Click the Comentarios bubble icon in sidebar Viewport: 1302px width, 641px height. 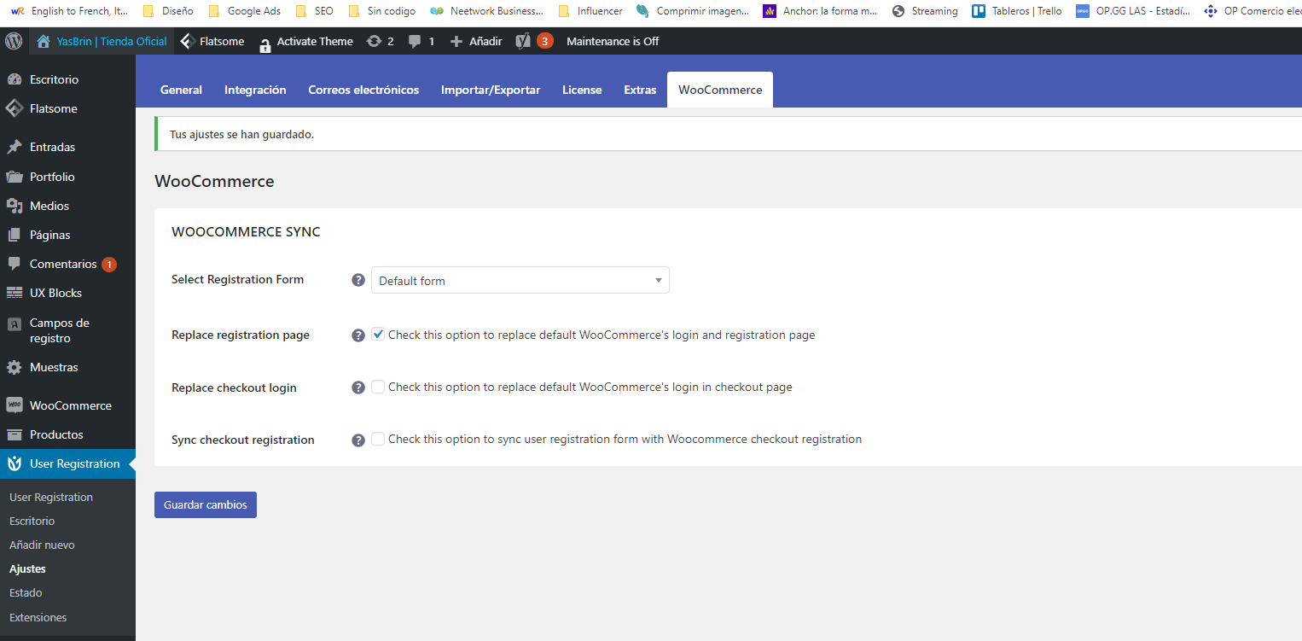pyautogui.click(x=15, y=264)
